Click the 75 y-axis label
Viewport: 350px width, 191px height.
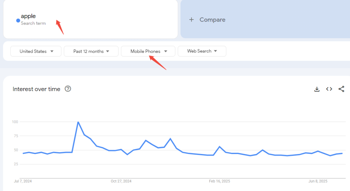(16, 136)
